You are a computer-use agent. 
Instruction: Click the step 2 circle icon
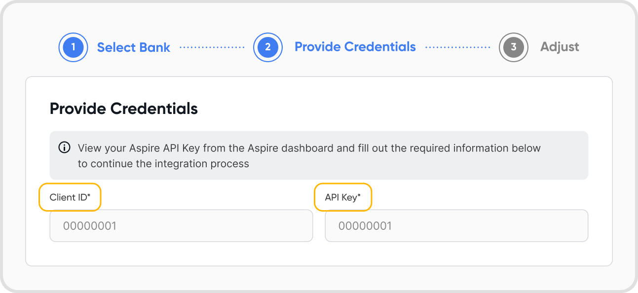coord(268,47)
